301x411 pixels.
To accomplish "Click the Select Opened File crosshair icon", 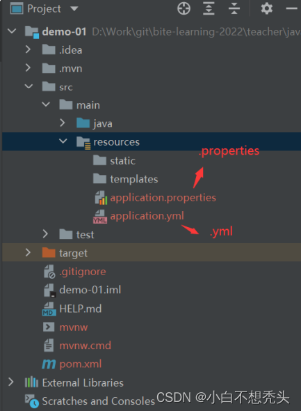I will (x=184, y=8).
